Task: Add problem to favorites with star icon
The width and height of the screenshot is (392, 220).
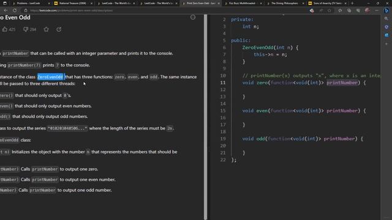Action: [47, 29]
